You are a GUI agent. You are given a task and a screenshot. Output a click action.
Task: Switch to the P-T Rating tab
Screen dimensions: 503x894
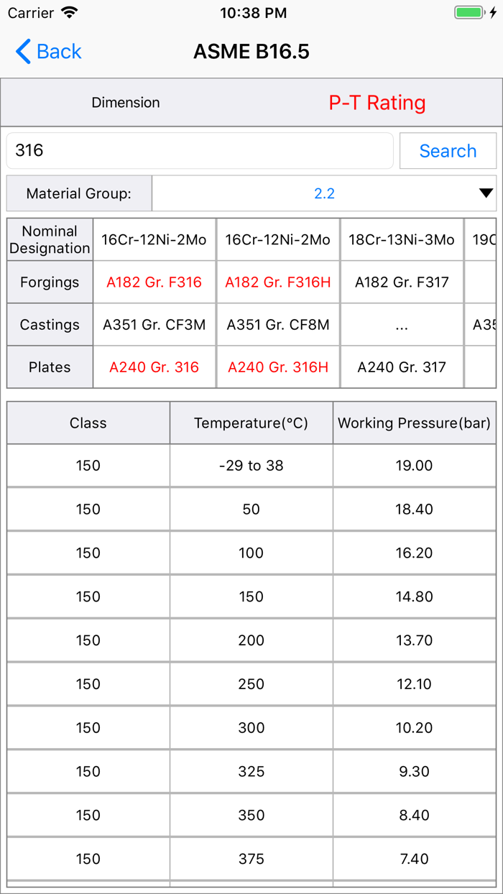pyautogui.click(x=377, y=103)
